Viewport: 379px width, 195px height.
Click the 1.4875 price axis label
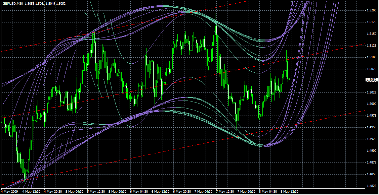[x=372, y=162]
